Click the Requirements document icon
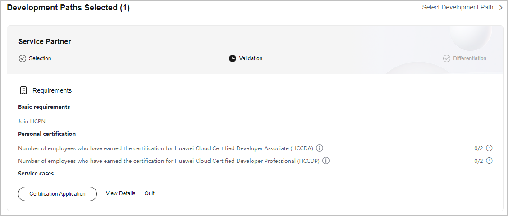Image resolution: width=508 pixels, height=216 pixels. pyautogui.click(x=23, y=90)
